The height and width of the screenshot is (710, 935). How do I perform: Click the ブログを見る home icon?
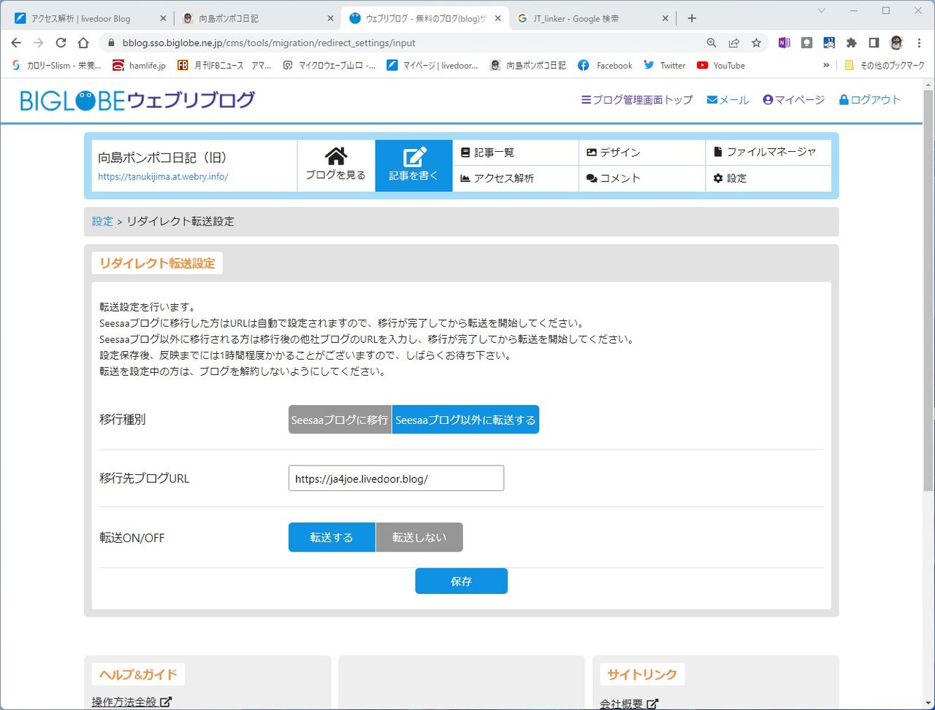[335, 156]
